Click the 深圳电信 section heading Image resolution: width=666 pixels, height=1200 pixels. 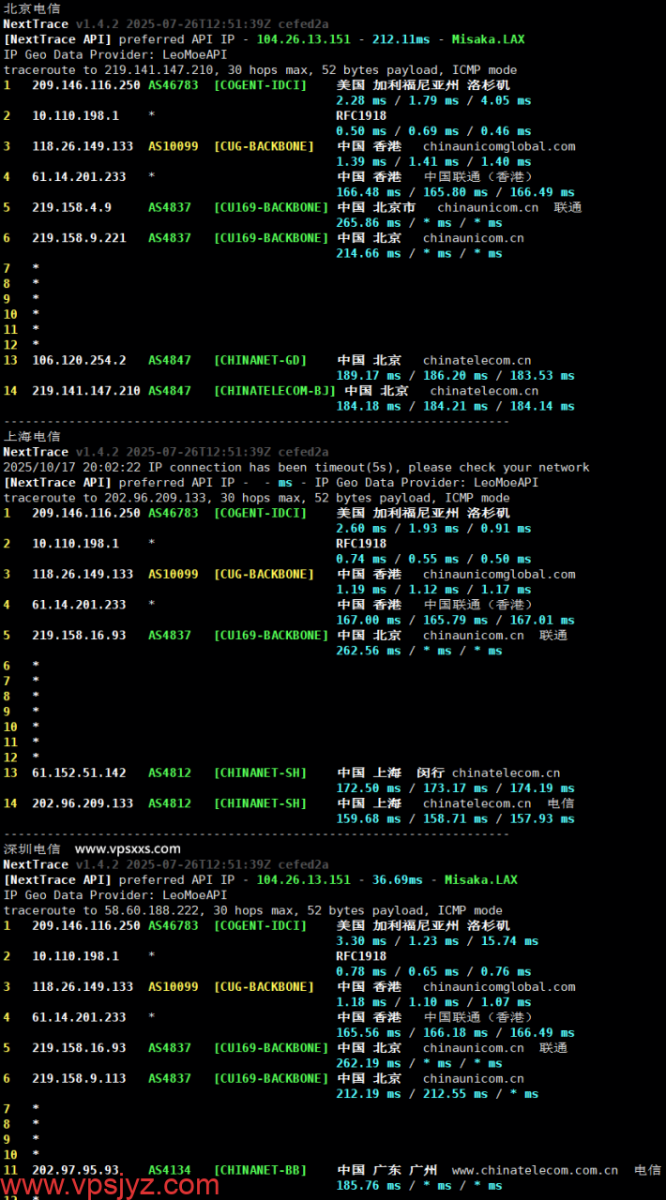32,848
